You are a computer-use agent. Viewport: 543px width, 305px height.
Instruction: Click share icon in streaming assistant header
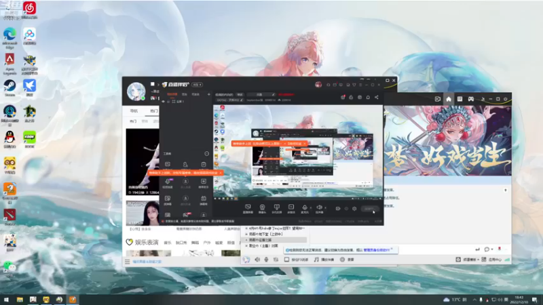coord(377,98)
